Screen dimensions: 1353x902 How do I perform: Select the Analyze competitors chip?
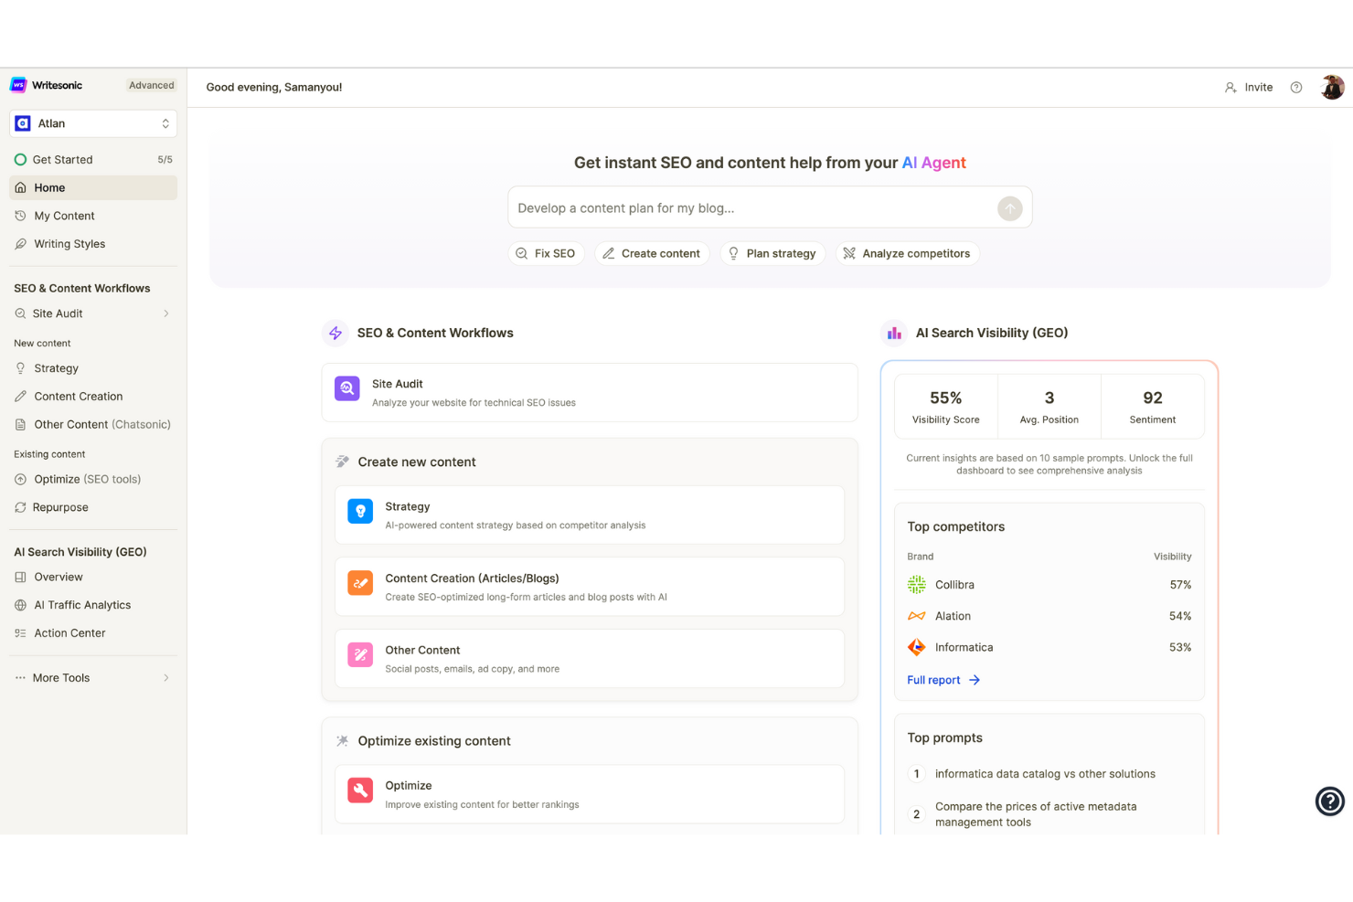[906, 253]
